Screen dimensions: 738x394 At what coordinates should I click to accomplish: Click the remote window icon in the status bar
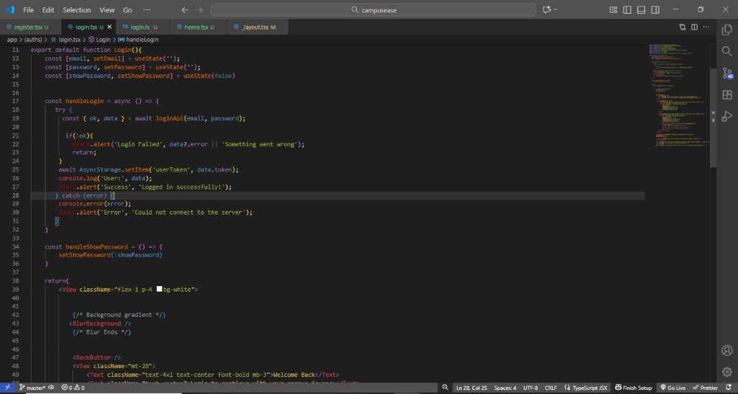point(8,387)
